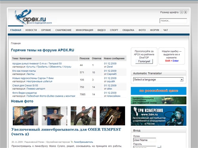This screenshot has height=148, width=198.
Task: Click the User Name login field
Action: pos(145,140)
